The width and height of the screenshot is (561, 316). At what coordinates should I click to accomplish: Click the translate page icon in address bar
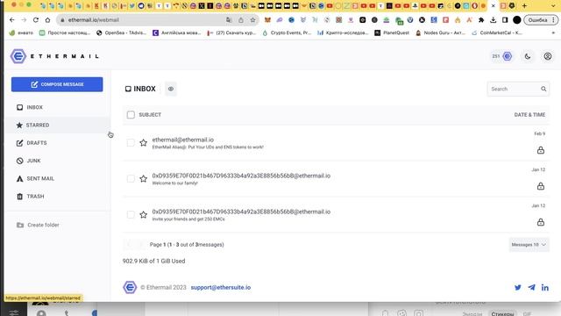229,20
